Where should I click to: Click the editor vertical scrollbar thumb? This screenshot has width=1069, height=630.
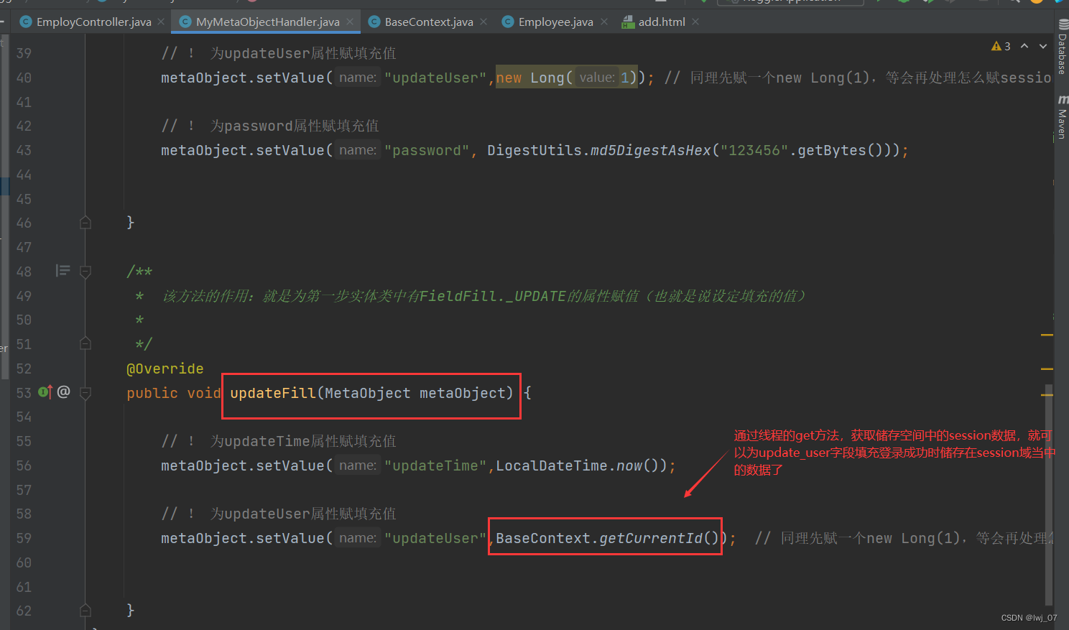1049,496
